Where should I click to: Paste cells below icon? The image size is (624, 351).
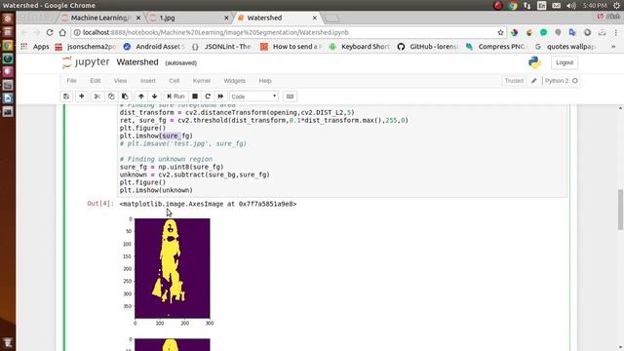tap(125, 97)
